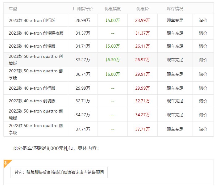
Task: Click 询价 for 2023款 40 e-tron 创境曜夜版
Action: point(203,33)
